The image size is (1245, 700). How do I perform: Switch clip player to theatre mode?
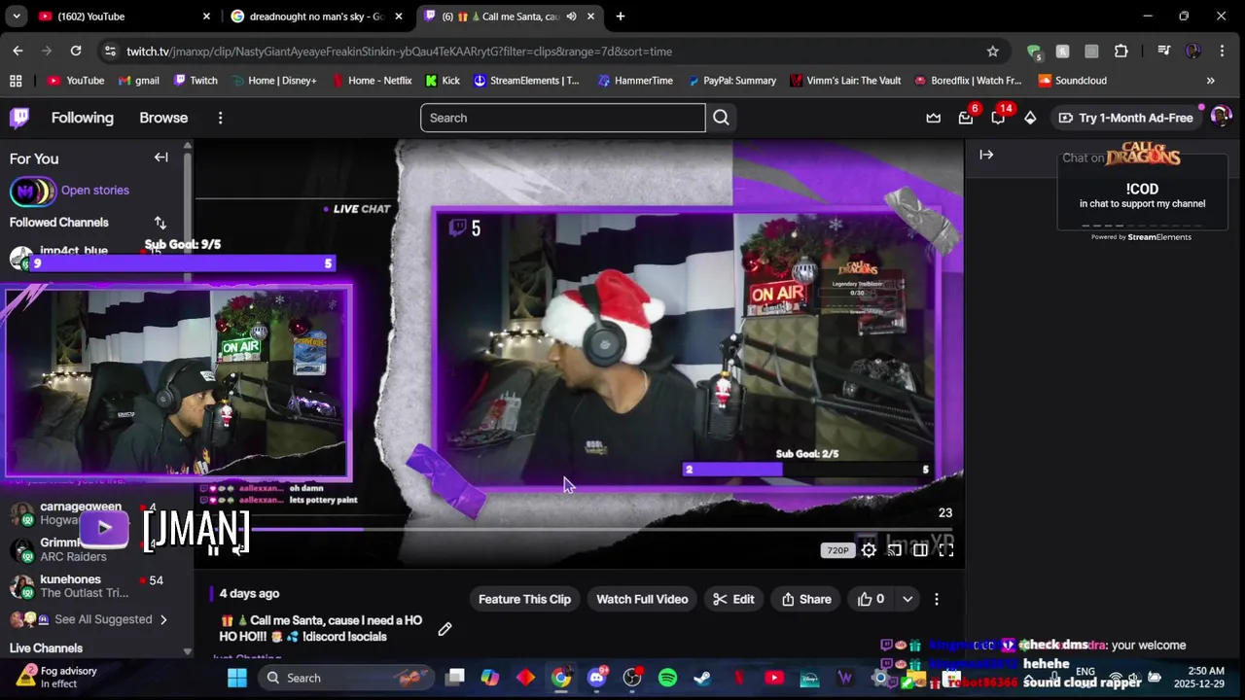(920, 550)
